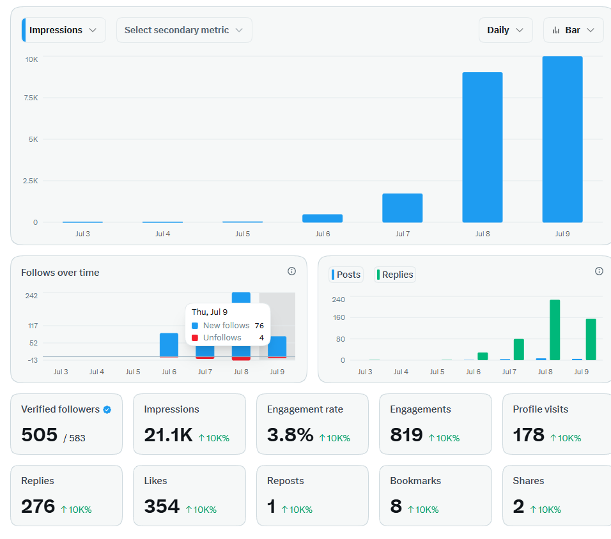The height and width of the screenshot is (539, 611).
Task: Open the Shares 2 card
Action: point(557,496)
